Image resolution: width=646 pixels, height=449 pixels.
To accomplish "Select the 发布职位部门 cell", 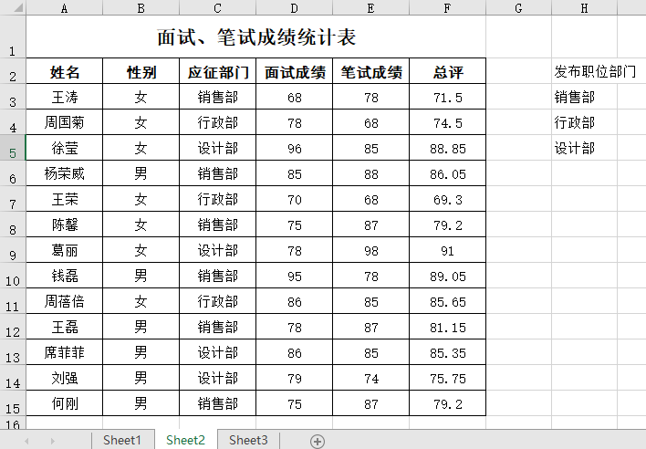I will 595,72.
